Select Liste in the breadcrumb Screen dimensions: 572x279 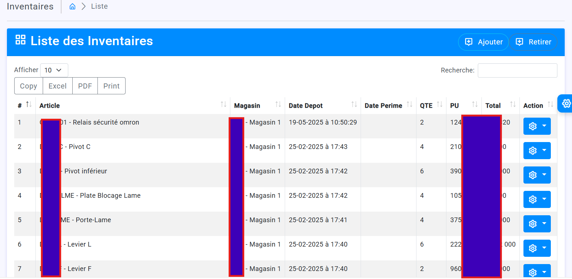99,6
